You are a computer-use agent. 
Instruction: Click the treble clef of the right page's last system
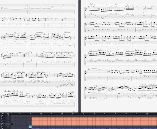click(x=86, y=88)
